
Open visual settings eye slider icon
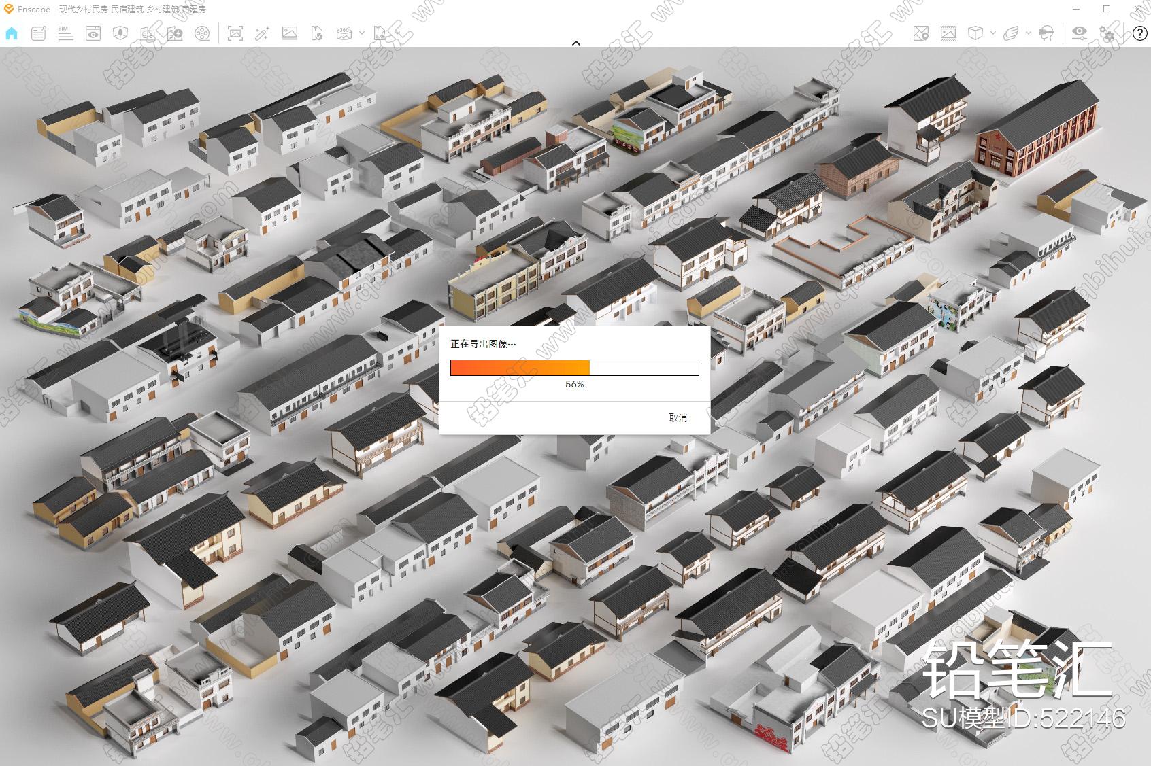(x=1080, y=33)
